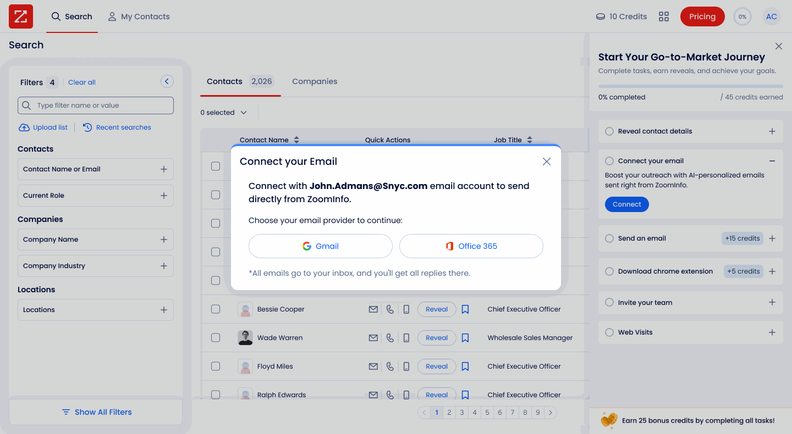Viewport: 792px width, 434px height.
Task: Go to page 2 of results
Action: pyautogui.click(x=449, y=413)
